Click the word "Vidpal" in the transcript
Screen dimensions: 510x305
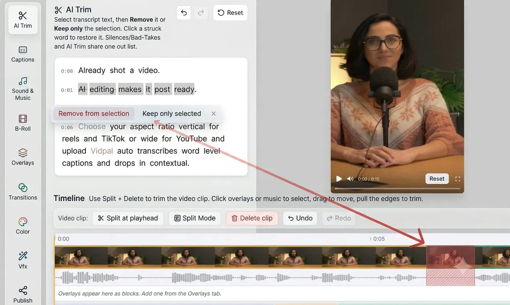(102, 151)
